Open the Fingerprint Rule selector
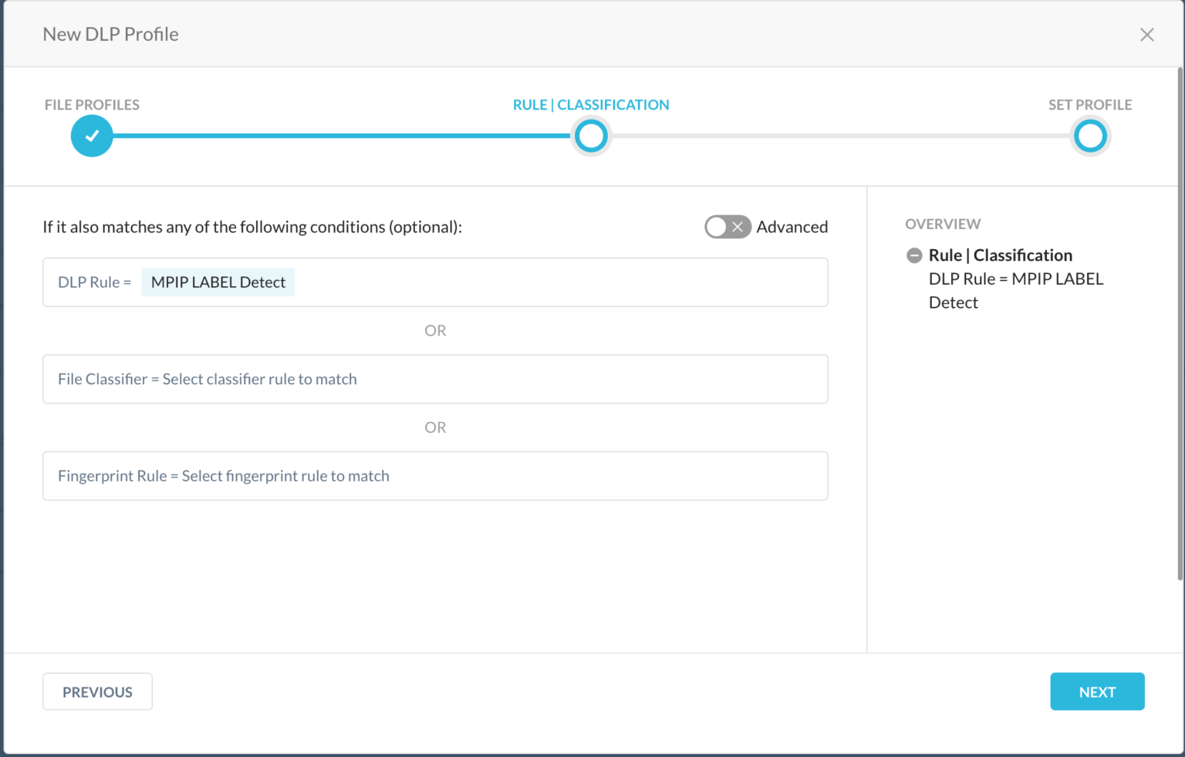 coord(435,476)
